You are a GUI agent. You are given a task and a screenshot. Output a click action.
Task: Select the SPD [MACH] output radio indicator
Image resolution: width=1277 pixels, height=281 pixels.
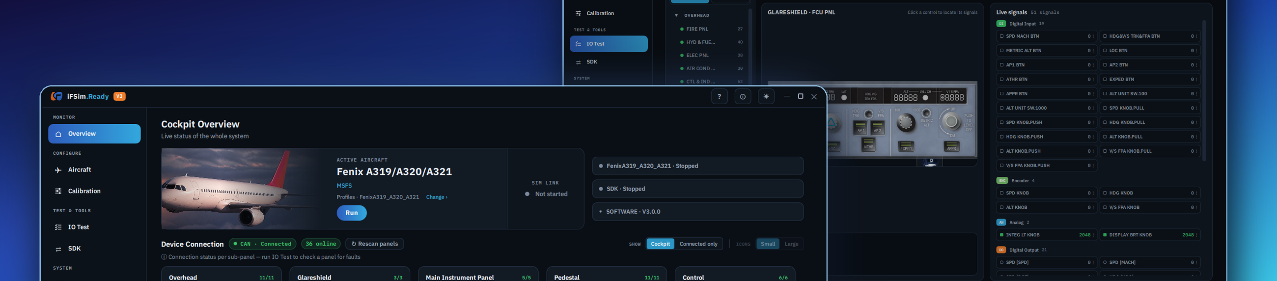[1105, 263]
